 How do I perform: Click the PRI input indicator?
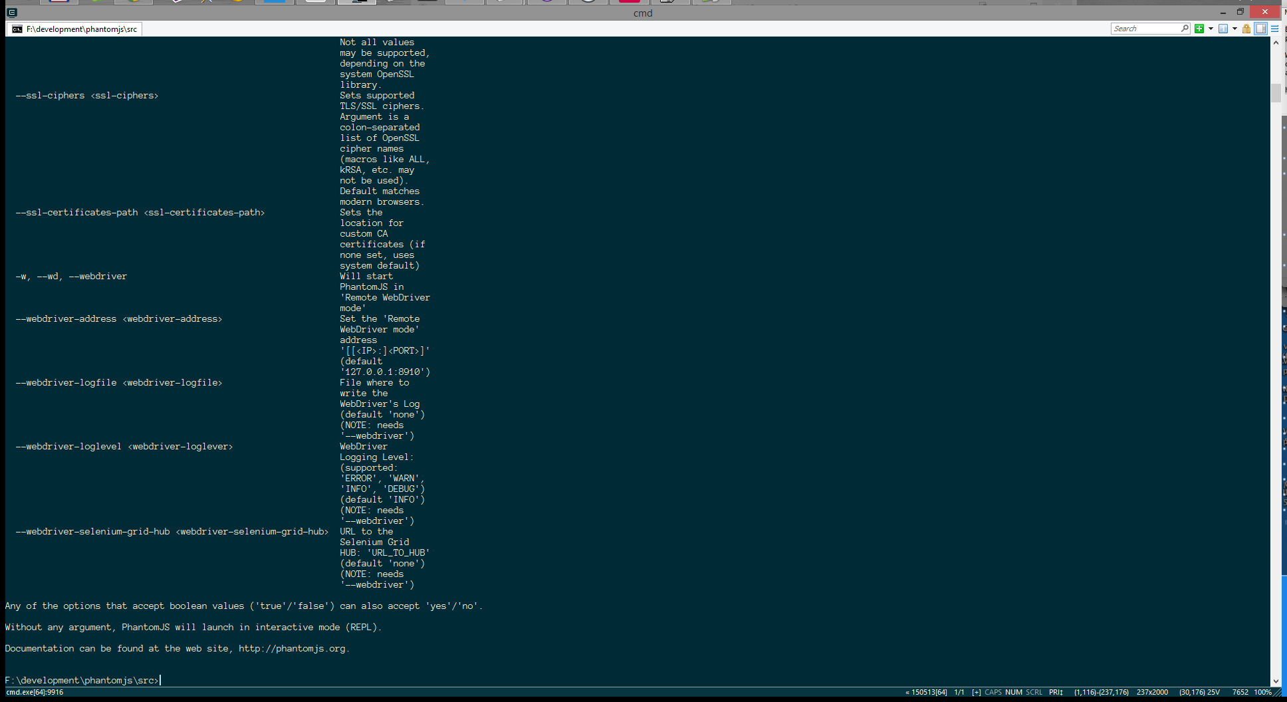point(1056,692)
